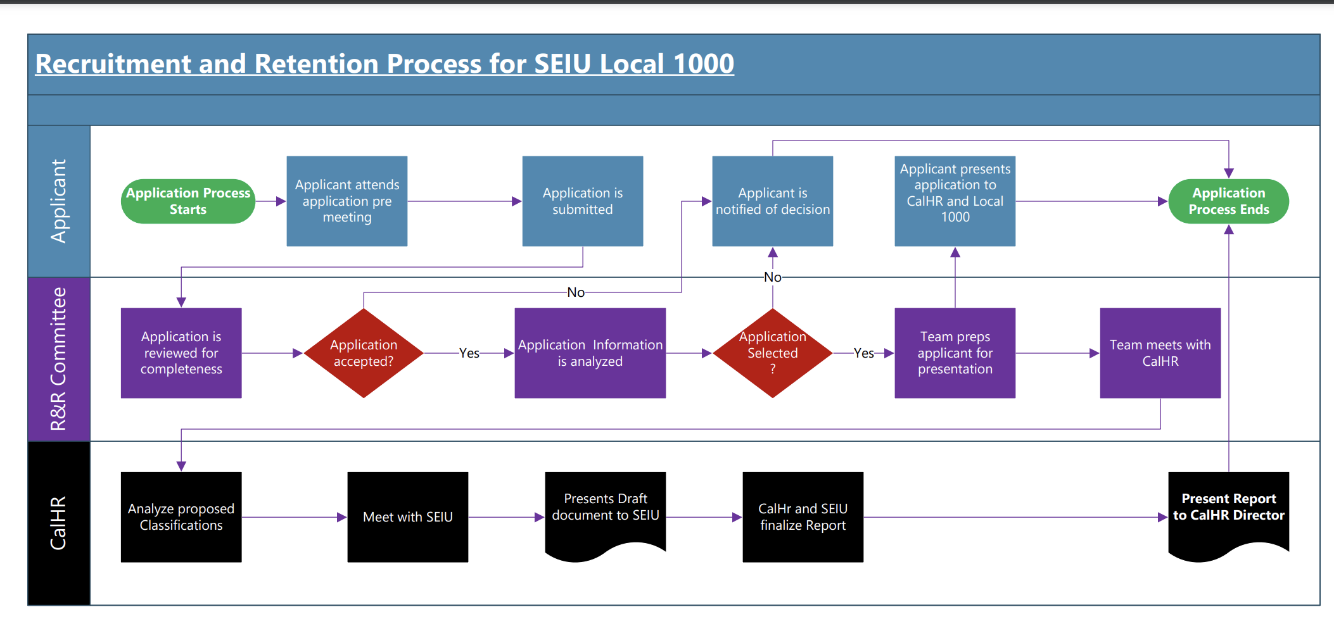Click the CalHR swimlane label

coord(58,523)
